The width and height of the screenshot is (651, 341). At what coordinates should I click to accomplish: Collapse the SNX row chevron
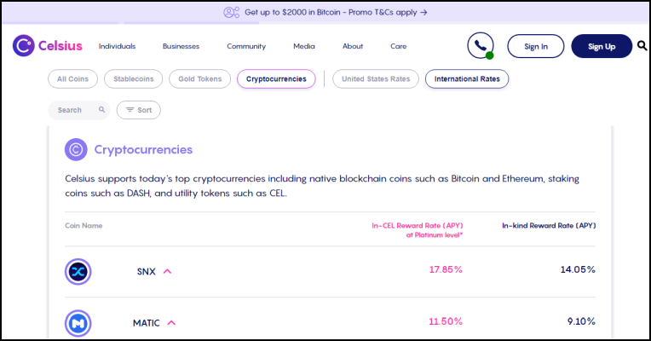[x=167, y=271]
